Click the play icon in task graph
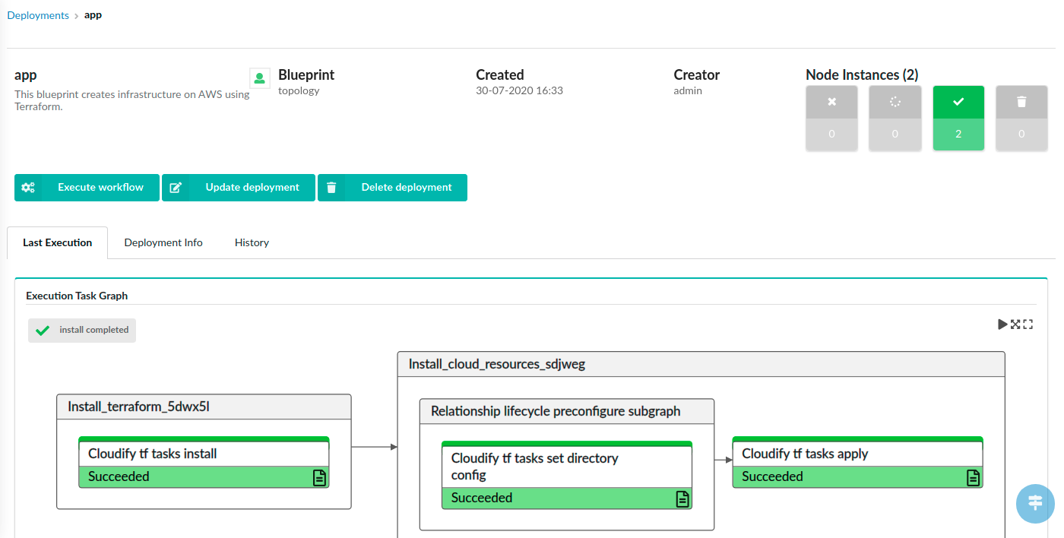Image resolution: width=1064 pixels, height=538 pixels. [x=1002, y=324]
